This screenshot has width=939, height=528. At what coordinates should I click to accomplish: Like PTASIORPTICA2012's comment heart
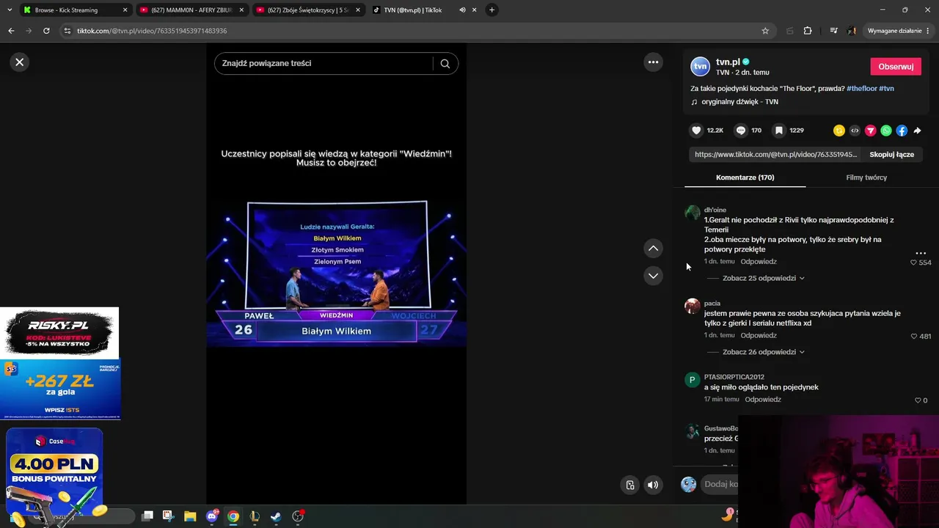click(x=918, y=400)
